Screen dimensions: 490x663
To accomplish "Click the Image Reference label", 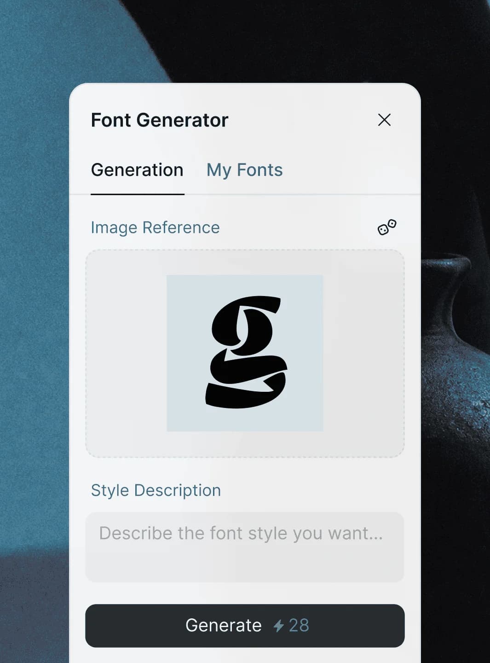I will pos(155,227).
